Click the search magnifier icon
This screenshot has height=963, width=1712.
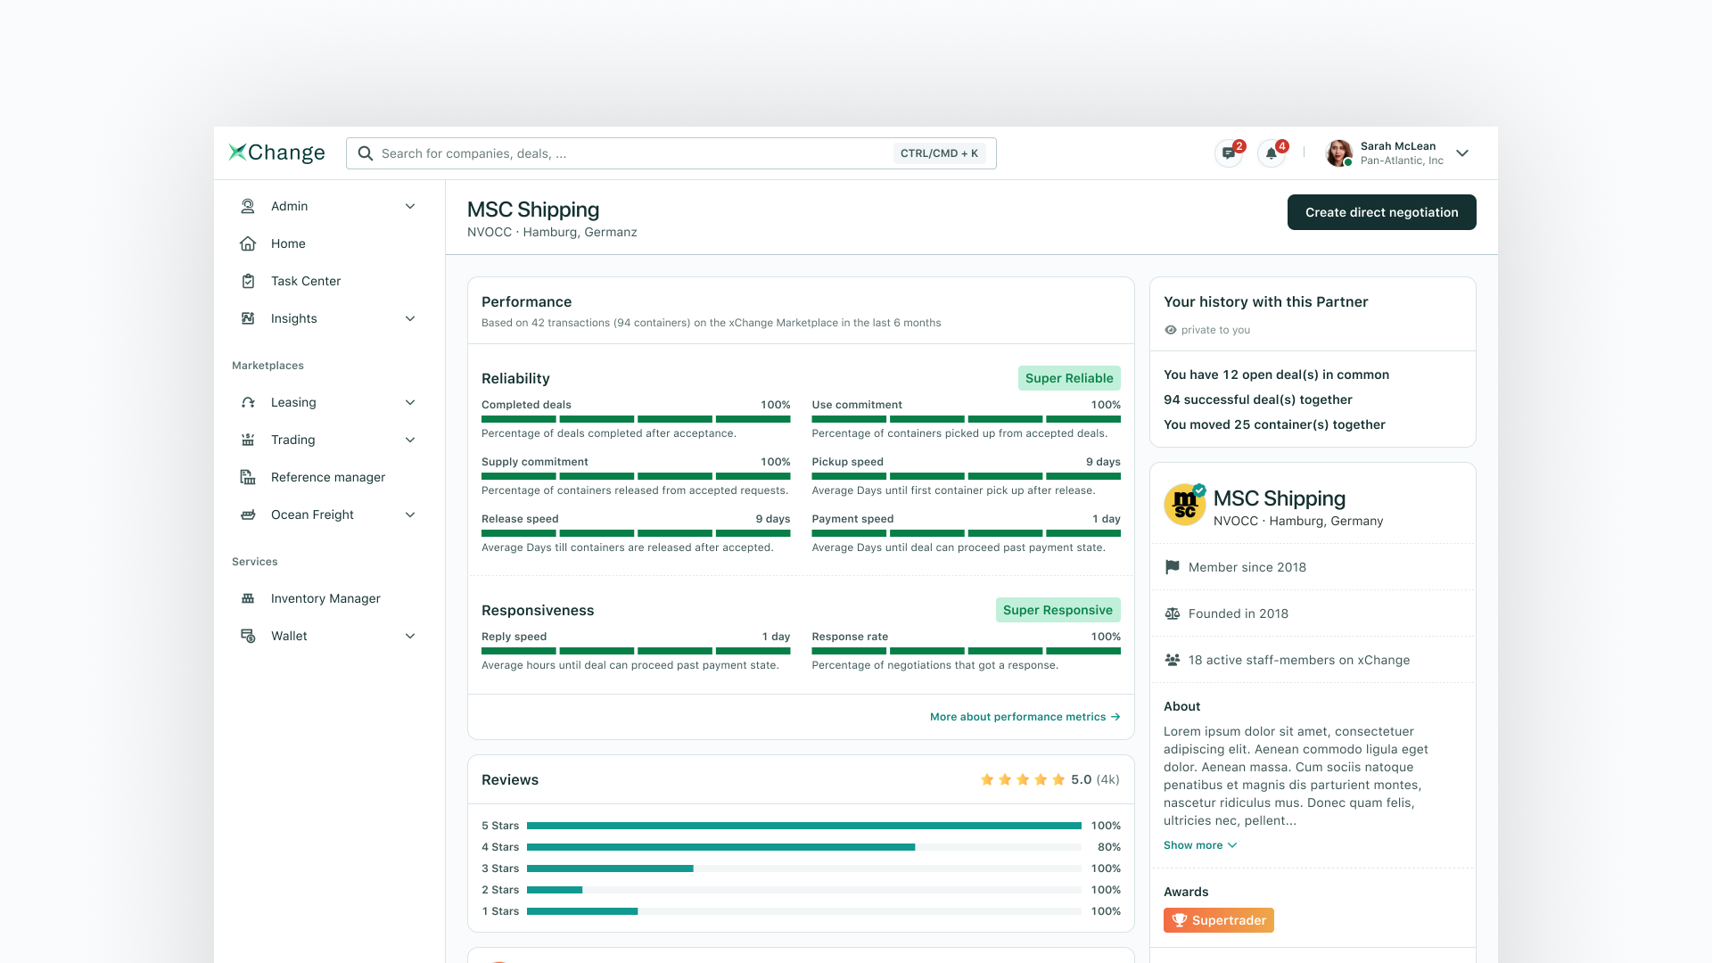pos(366,153)
